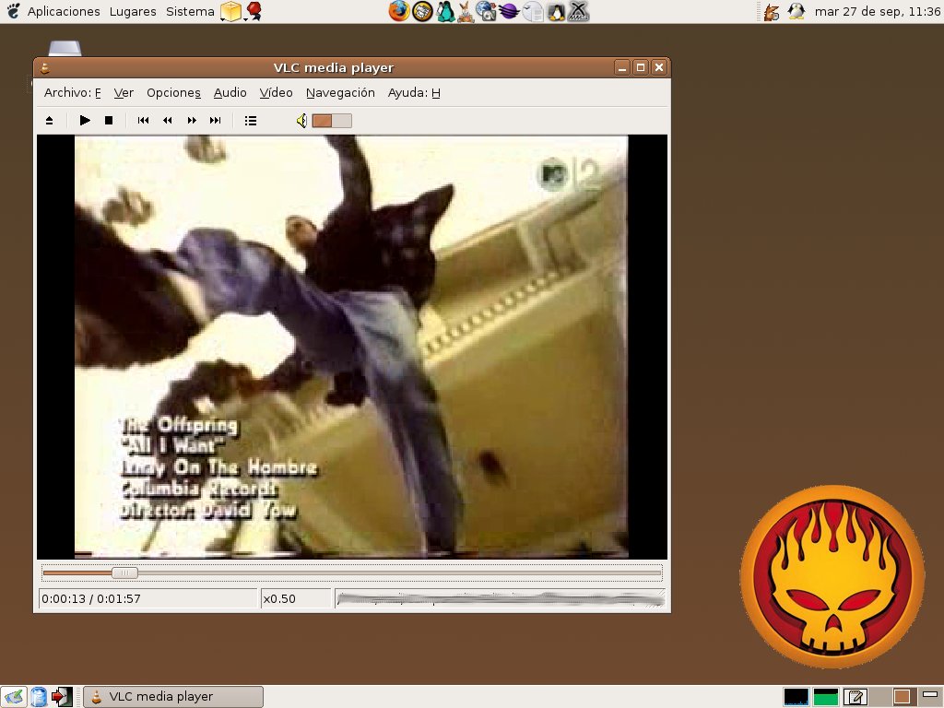This screenshot has width=944, height=708.
Task: Close the VLC media player window
Action: [x=659, y=67]
